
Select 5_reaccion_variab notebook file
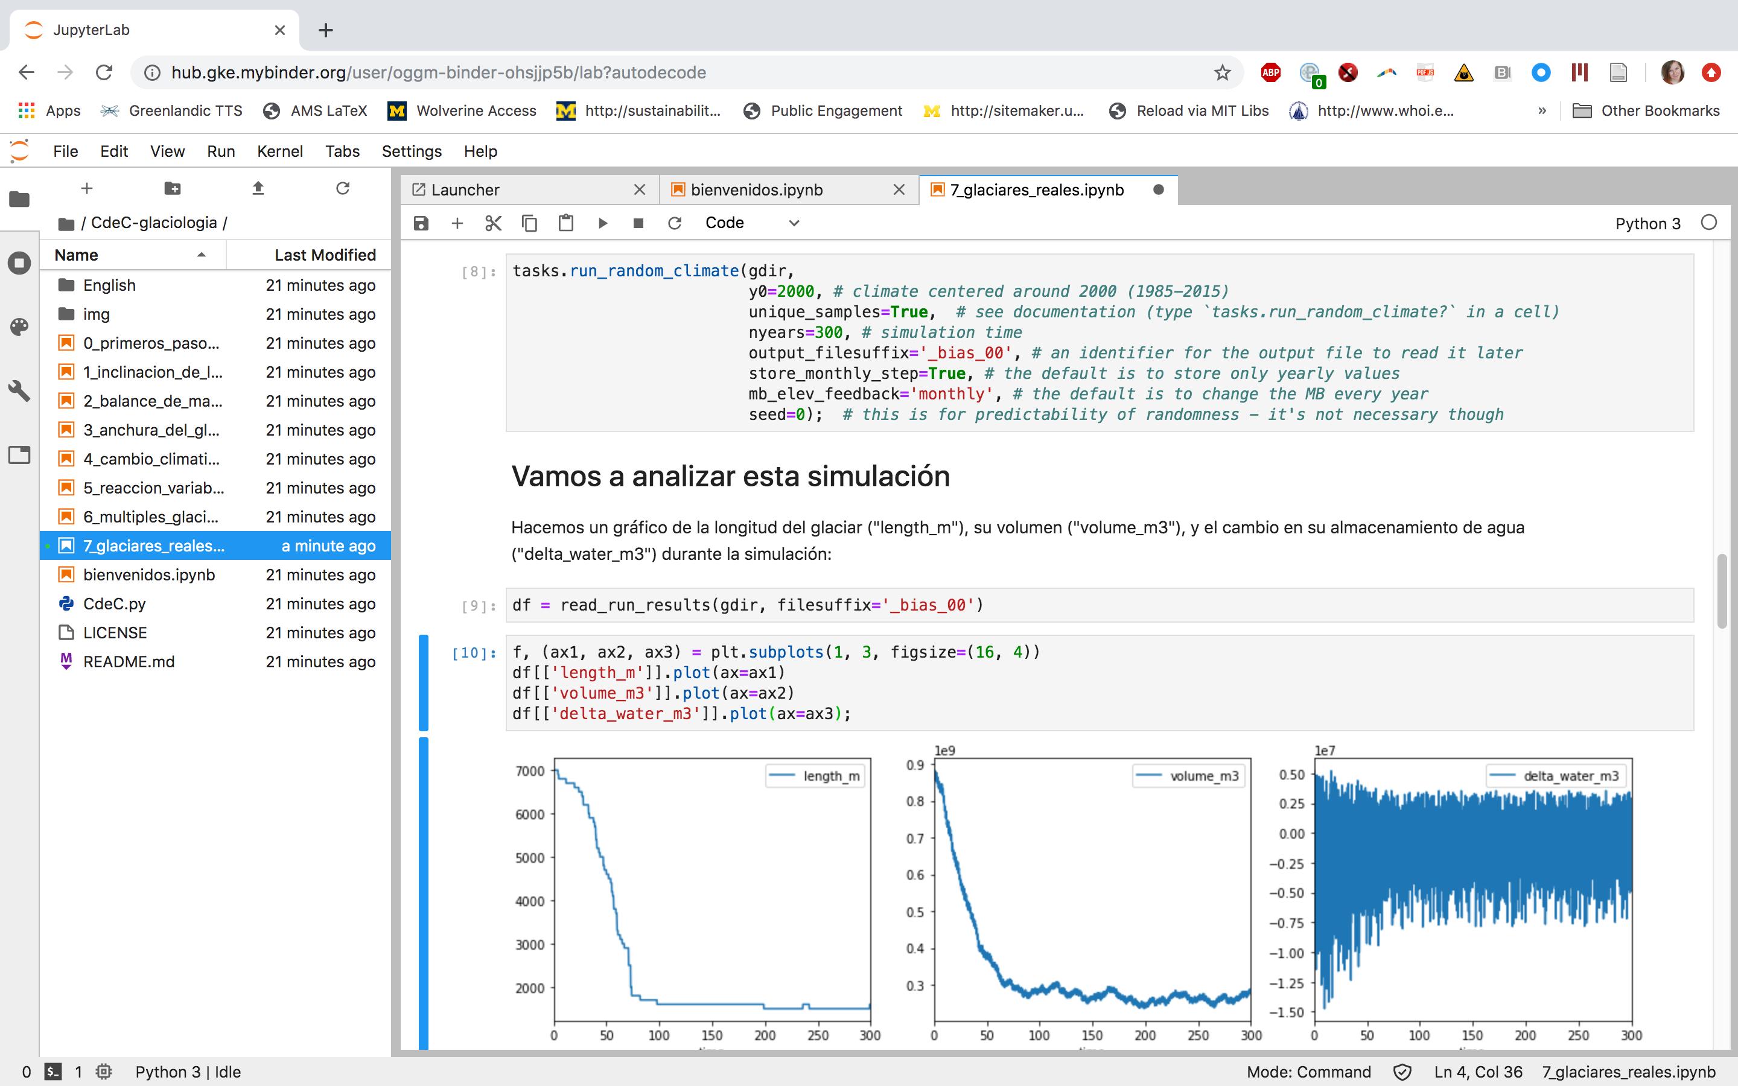coord(215,487)
